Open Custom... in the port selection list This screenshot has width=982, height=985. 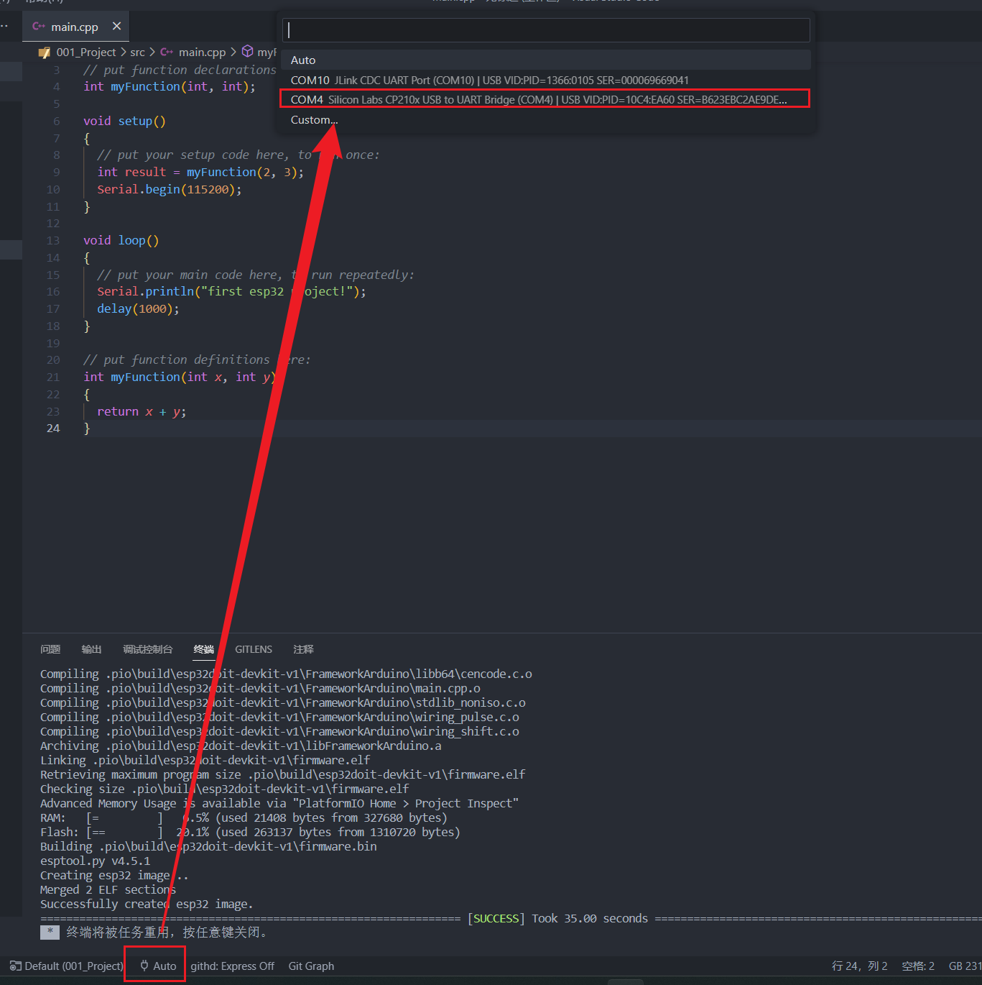[x=314, y=119]
